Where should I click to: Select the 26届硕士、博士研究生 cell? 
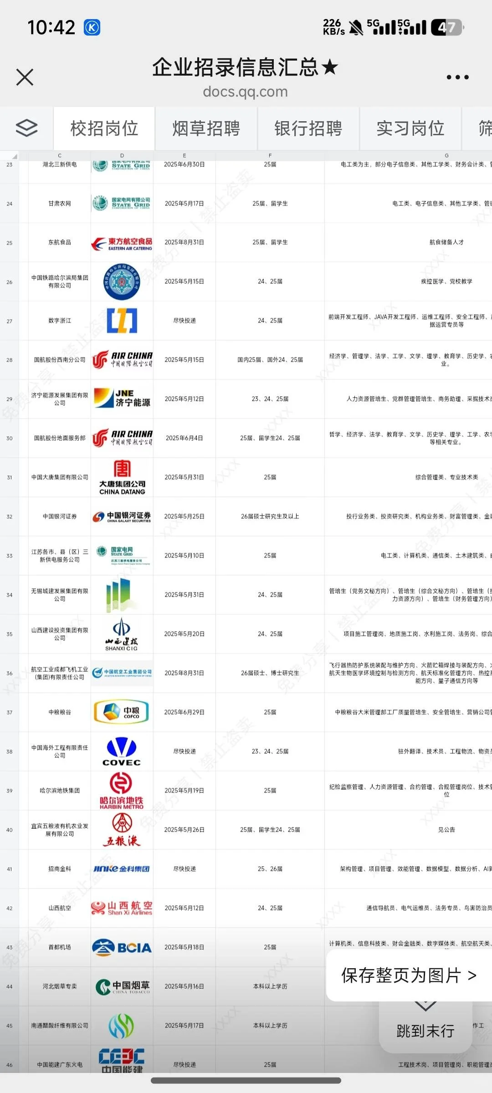[270, 674]
